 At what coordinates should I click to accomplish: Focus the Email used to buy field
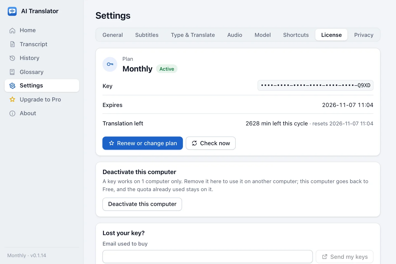[208, 257]
